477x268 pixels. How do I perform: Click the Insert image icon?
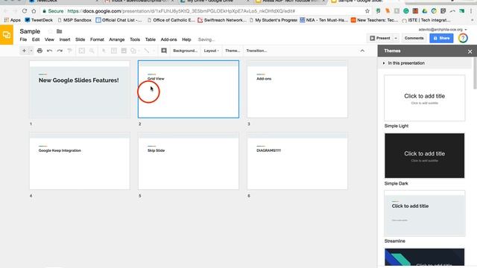(x=124, y=51)
